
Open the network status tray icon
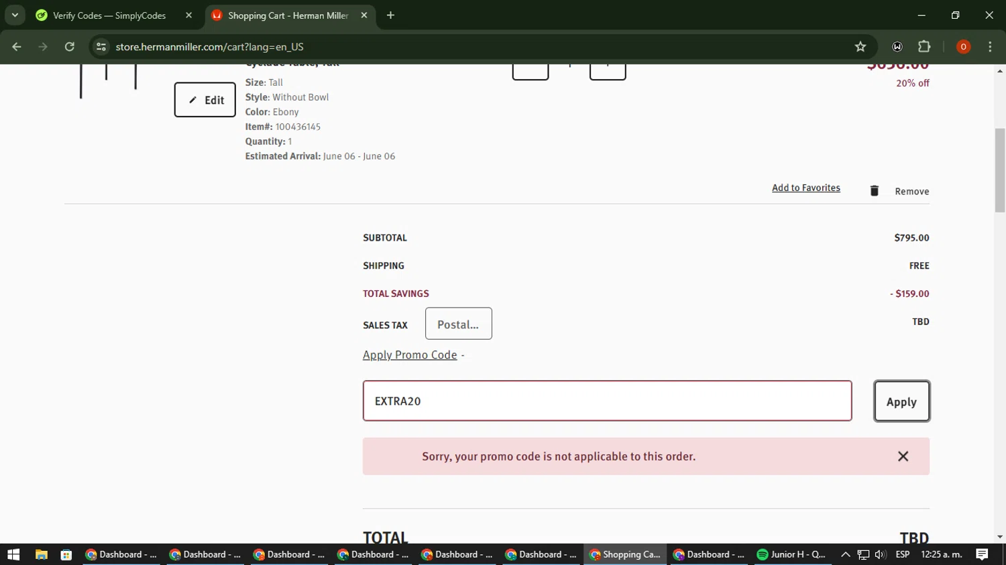pos(863,554)
